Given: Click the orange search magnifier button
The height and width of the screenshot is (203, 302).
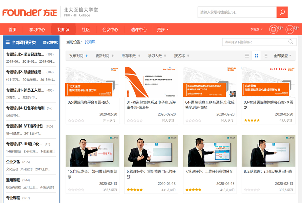Looking at the screenshot, I should [282, 12].
